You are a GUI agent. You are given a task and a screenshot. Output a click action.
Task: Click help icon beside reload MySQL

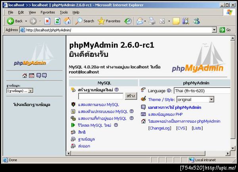(116, 125)
